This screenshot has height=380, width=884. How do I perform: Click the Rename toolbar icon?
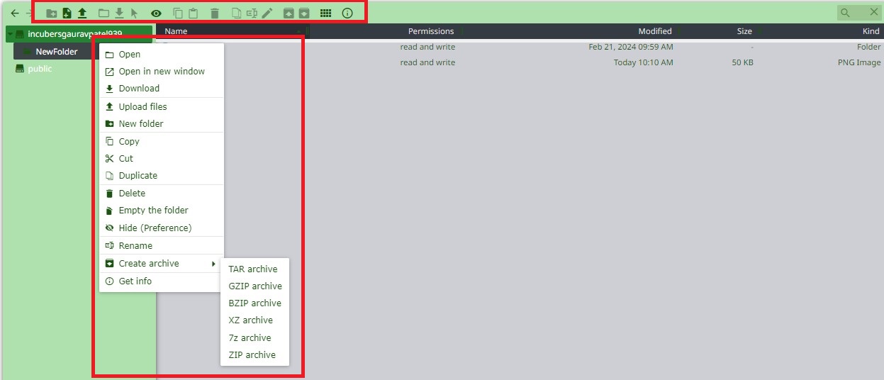252,13
